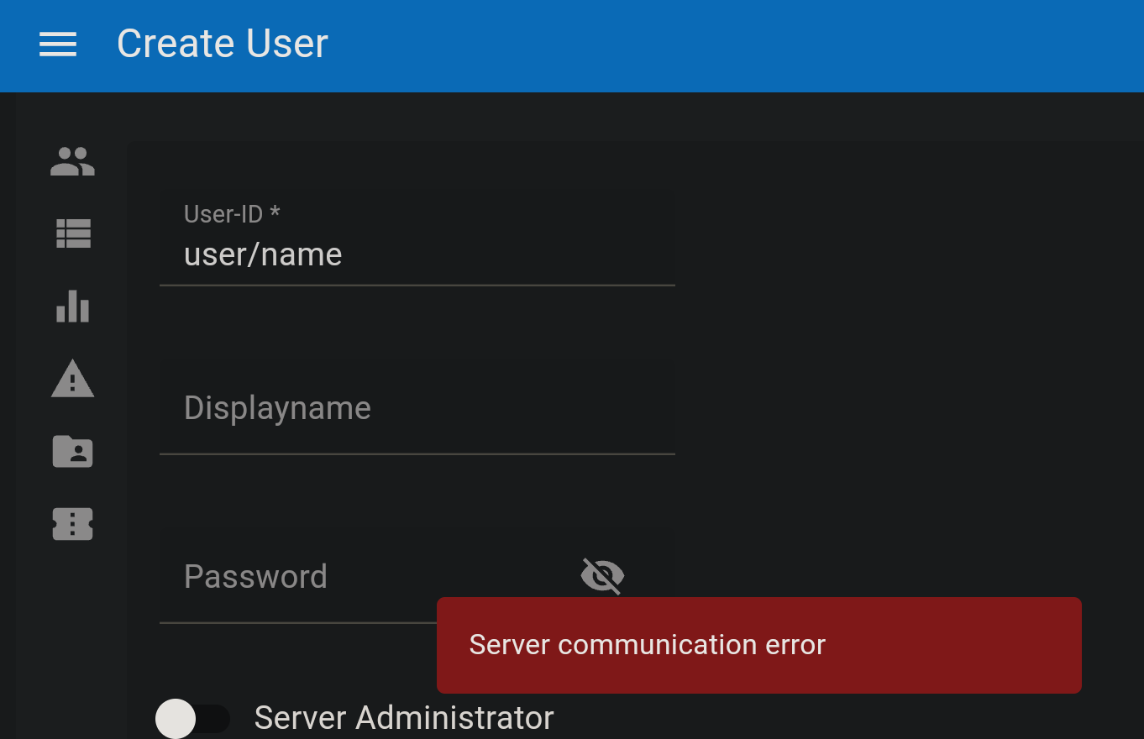Open Reported Events warning triangle icon
The image size is (1144, 739).
coord(72,380)
